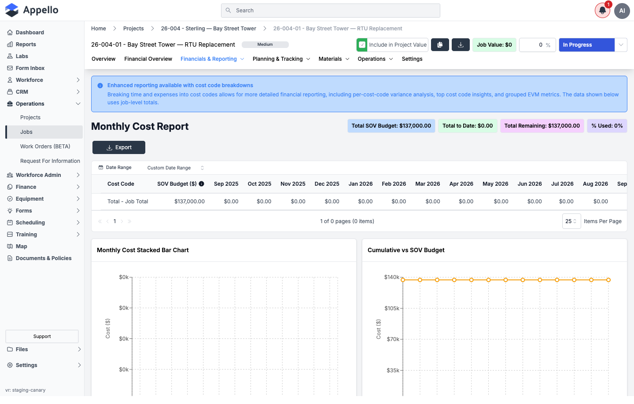Click the Appello logo

[x=32, y=10]
